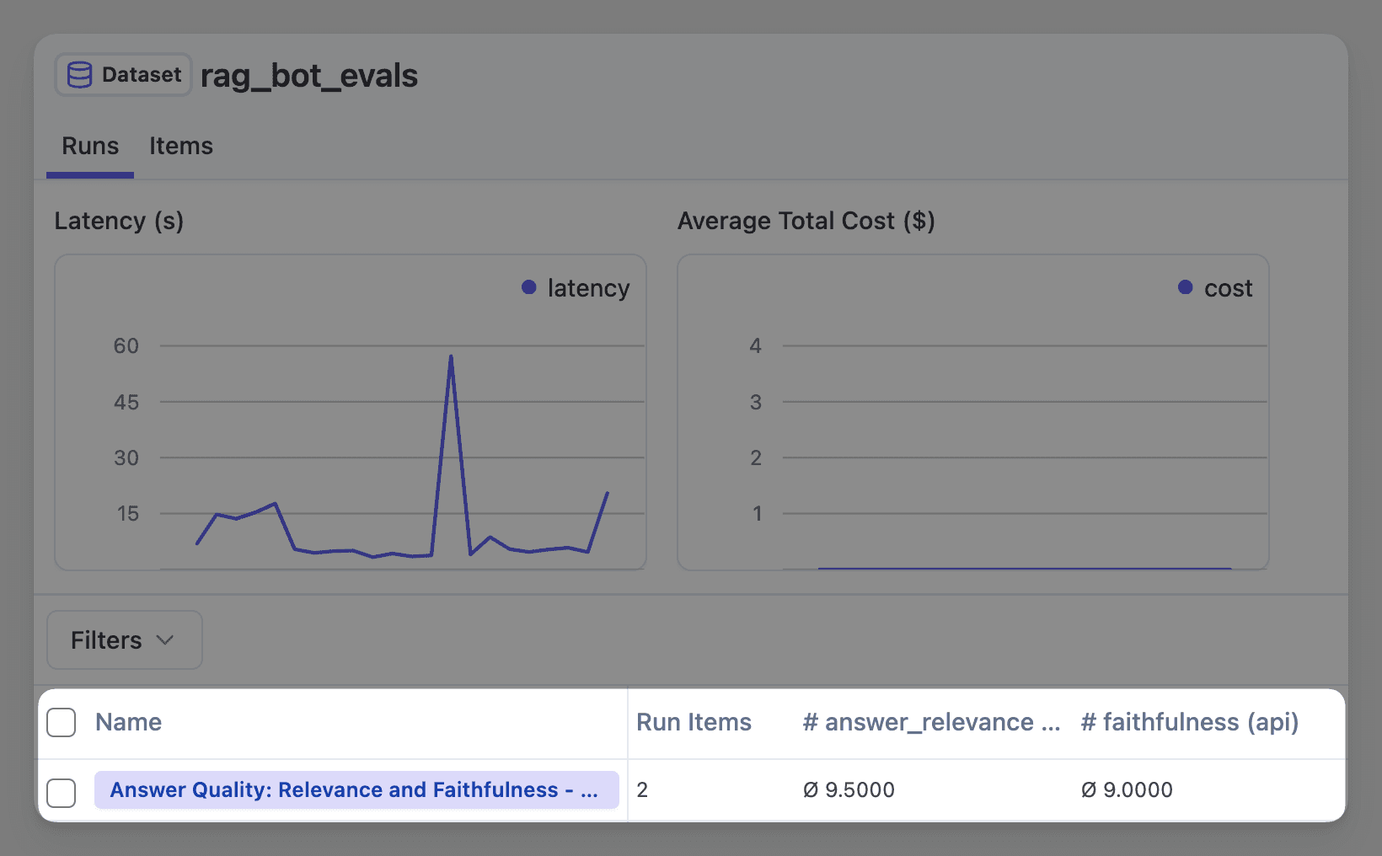Click the highest latency spike on chart

tap(451, 356)
